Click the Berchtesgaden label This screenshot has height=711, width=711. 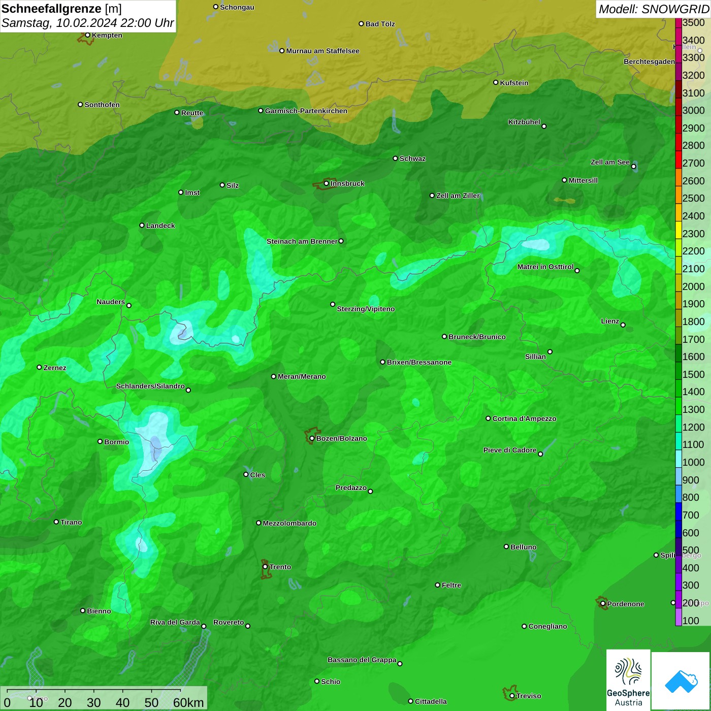click(649, 61)
